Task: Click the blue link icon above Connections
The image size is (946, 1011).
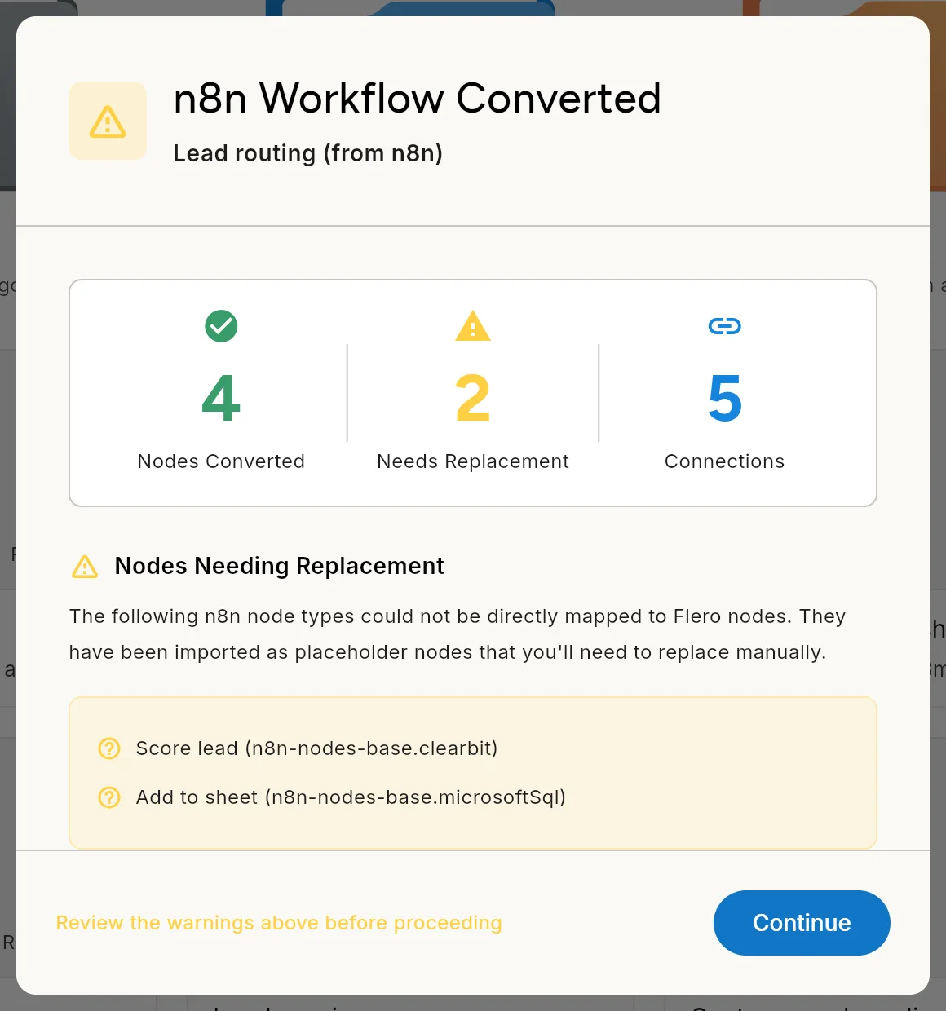Action: coord(724,326)
